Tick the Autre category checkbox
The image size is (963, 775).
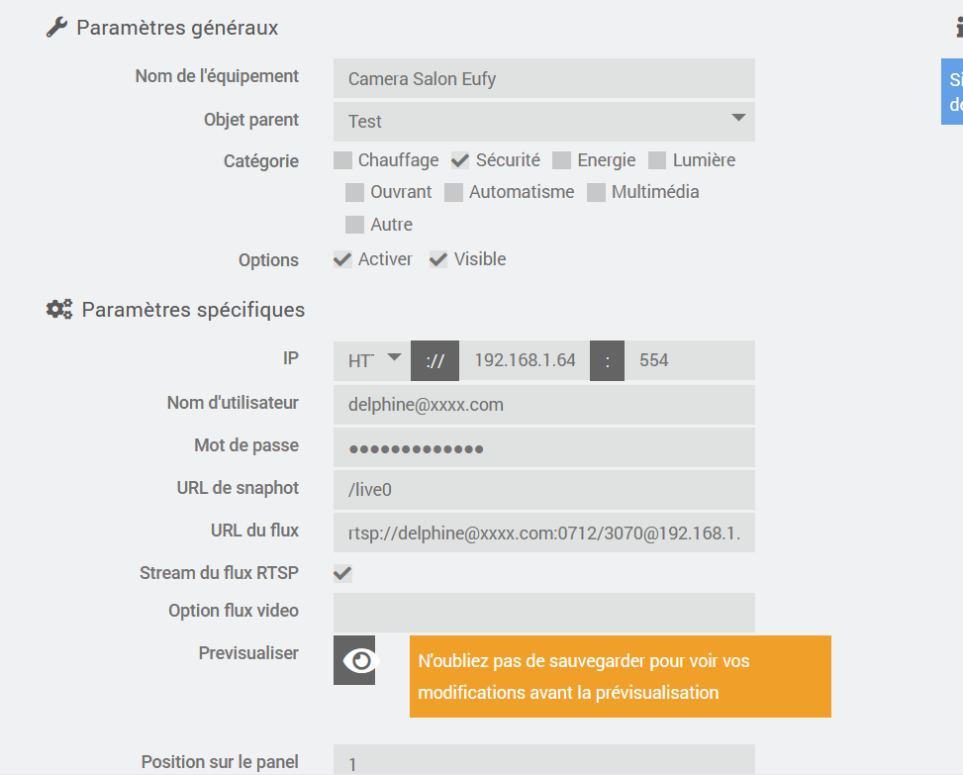click(x=354, y=225)
